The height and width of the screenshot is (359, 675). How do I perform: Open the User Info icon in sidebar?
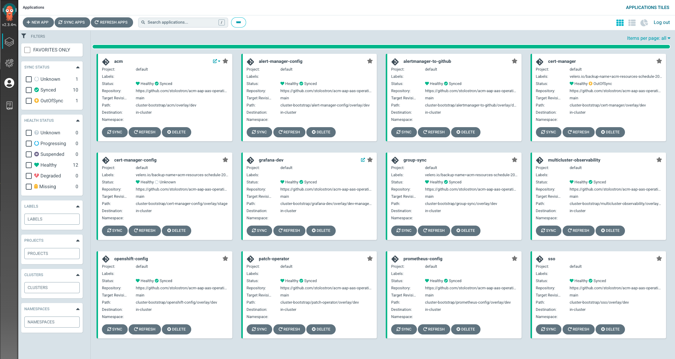(9, 83)
